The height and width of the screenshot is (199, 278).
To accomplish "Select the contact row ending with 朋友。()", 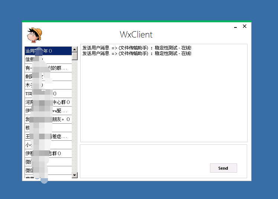I will point(48,119).
